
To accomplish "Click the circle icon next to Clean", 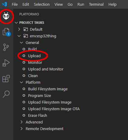I will point(24,76).
